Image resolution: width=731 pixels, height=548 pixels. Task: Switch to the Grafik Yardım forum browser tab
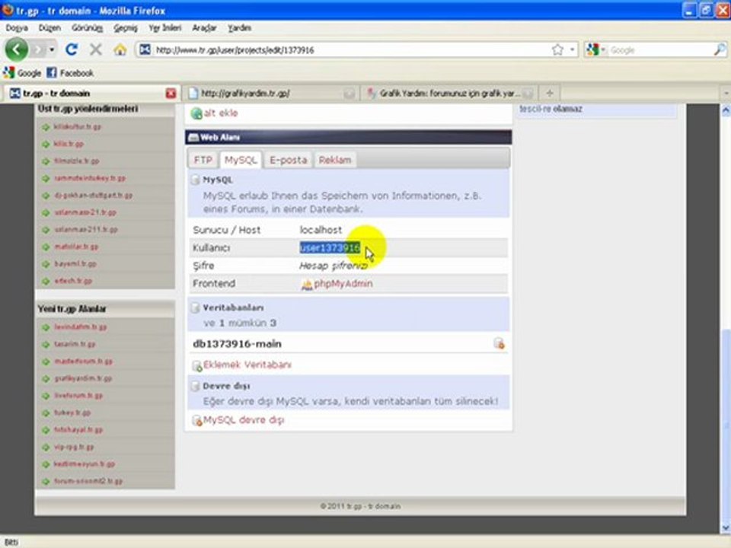coord(449,93)
